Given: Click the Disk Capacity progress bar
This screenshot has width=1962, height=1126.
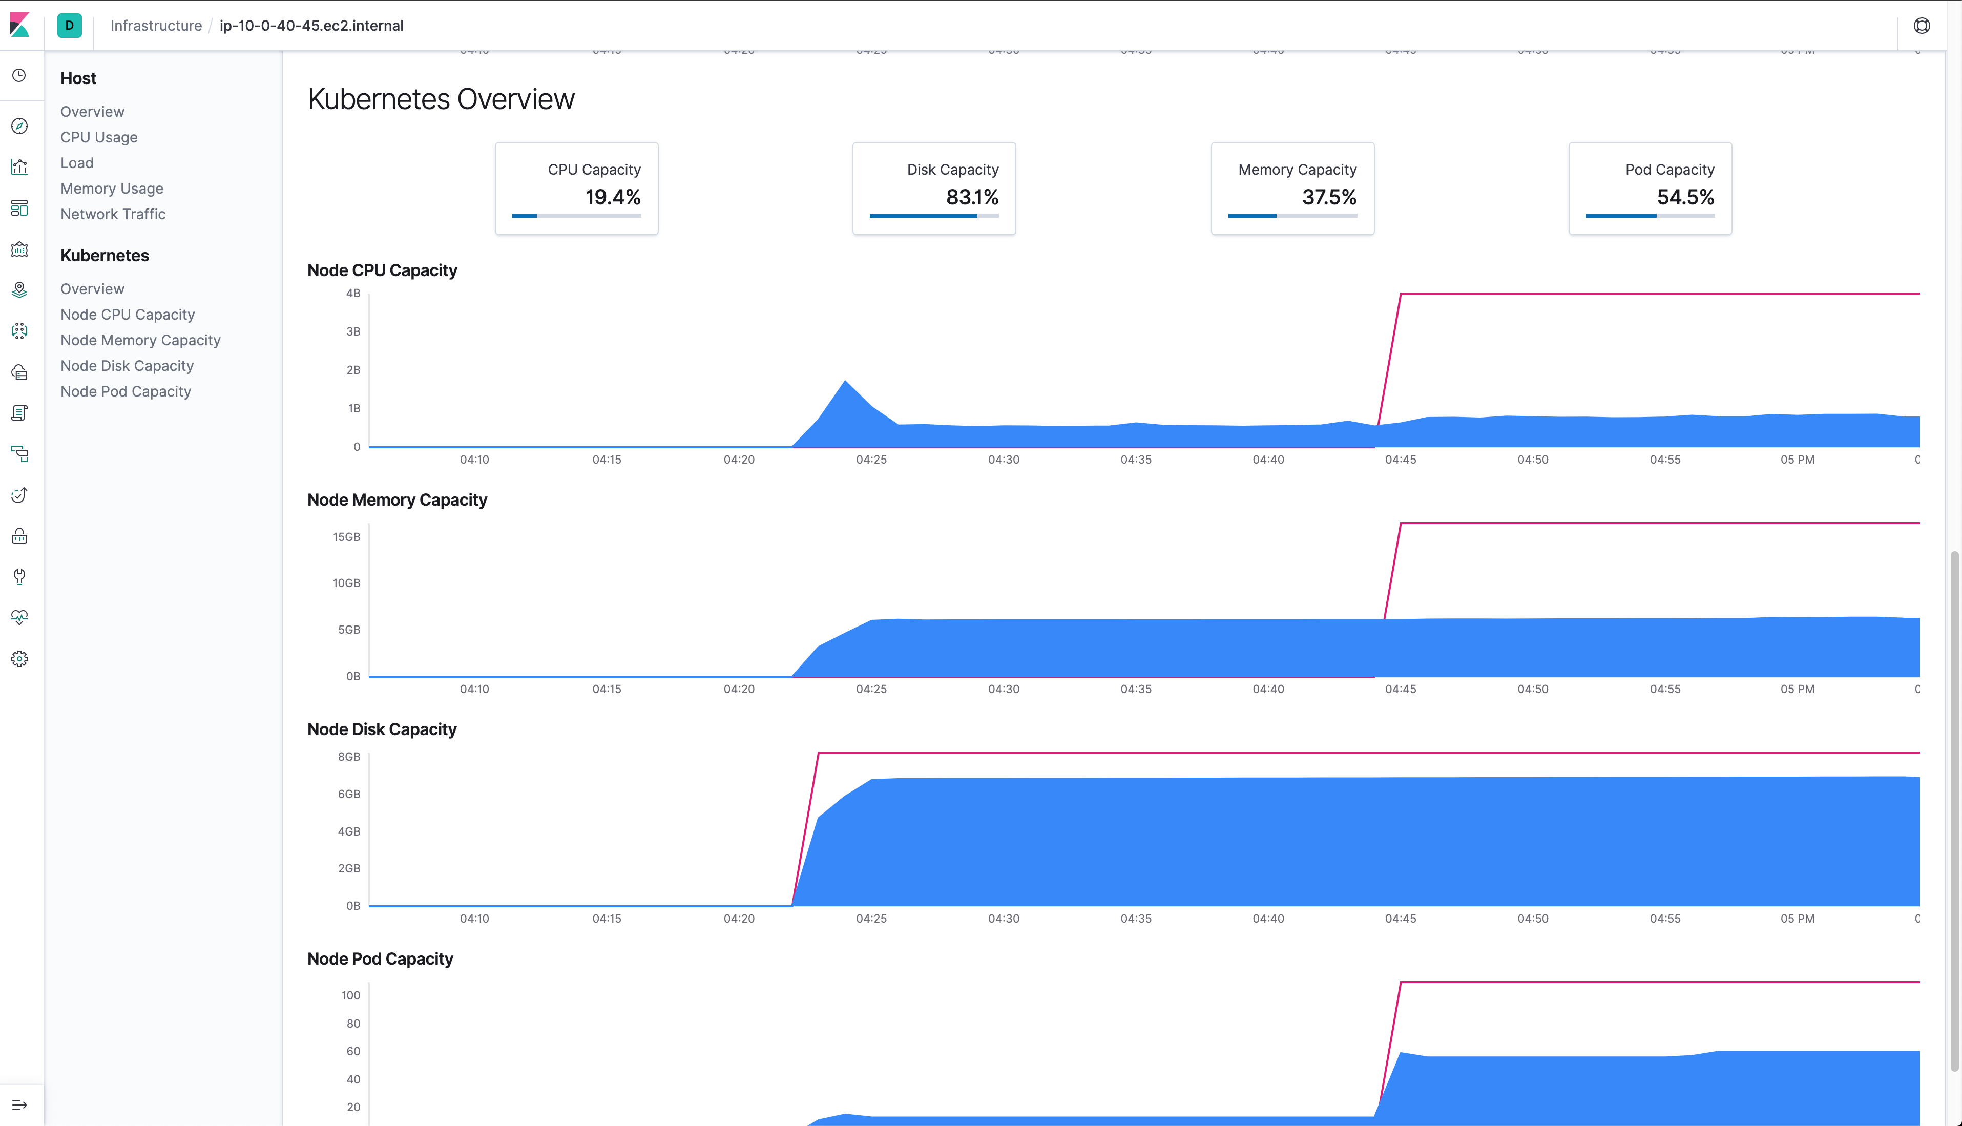Looking at the screenshot, I should (933, 216).
